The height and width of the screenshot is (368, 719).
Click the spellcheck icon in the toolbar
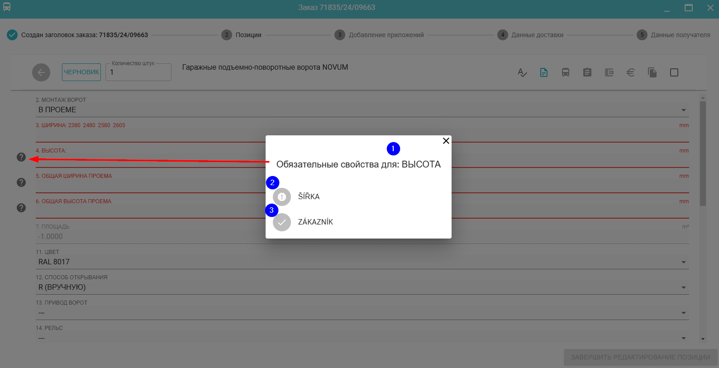(522, 72)
